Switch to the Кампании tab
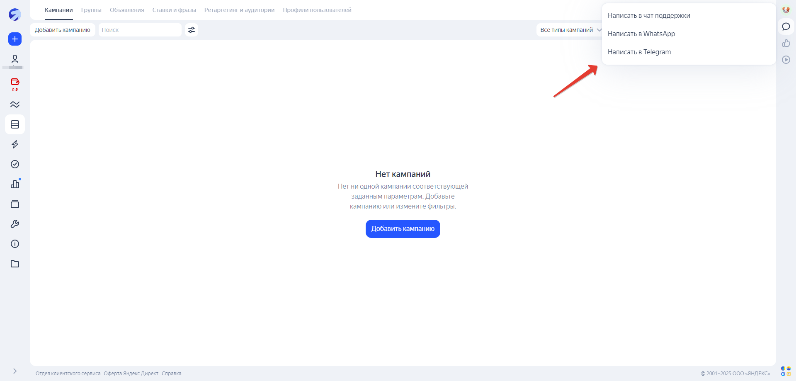The height and width of the screenshot is (381, 796). 59,10
